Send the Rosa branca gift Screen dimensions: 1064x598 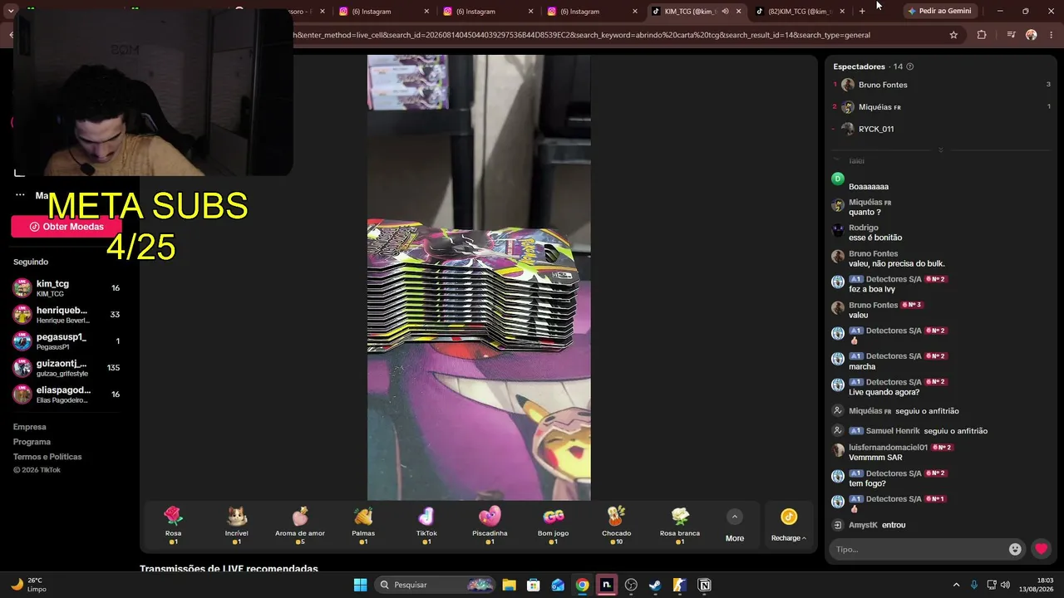point(680,526)
